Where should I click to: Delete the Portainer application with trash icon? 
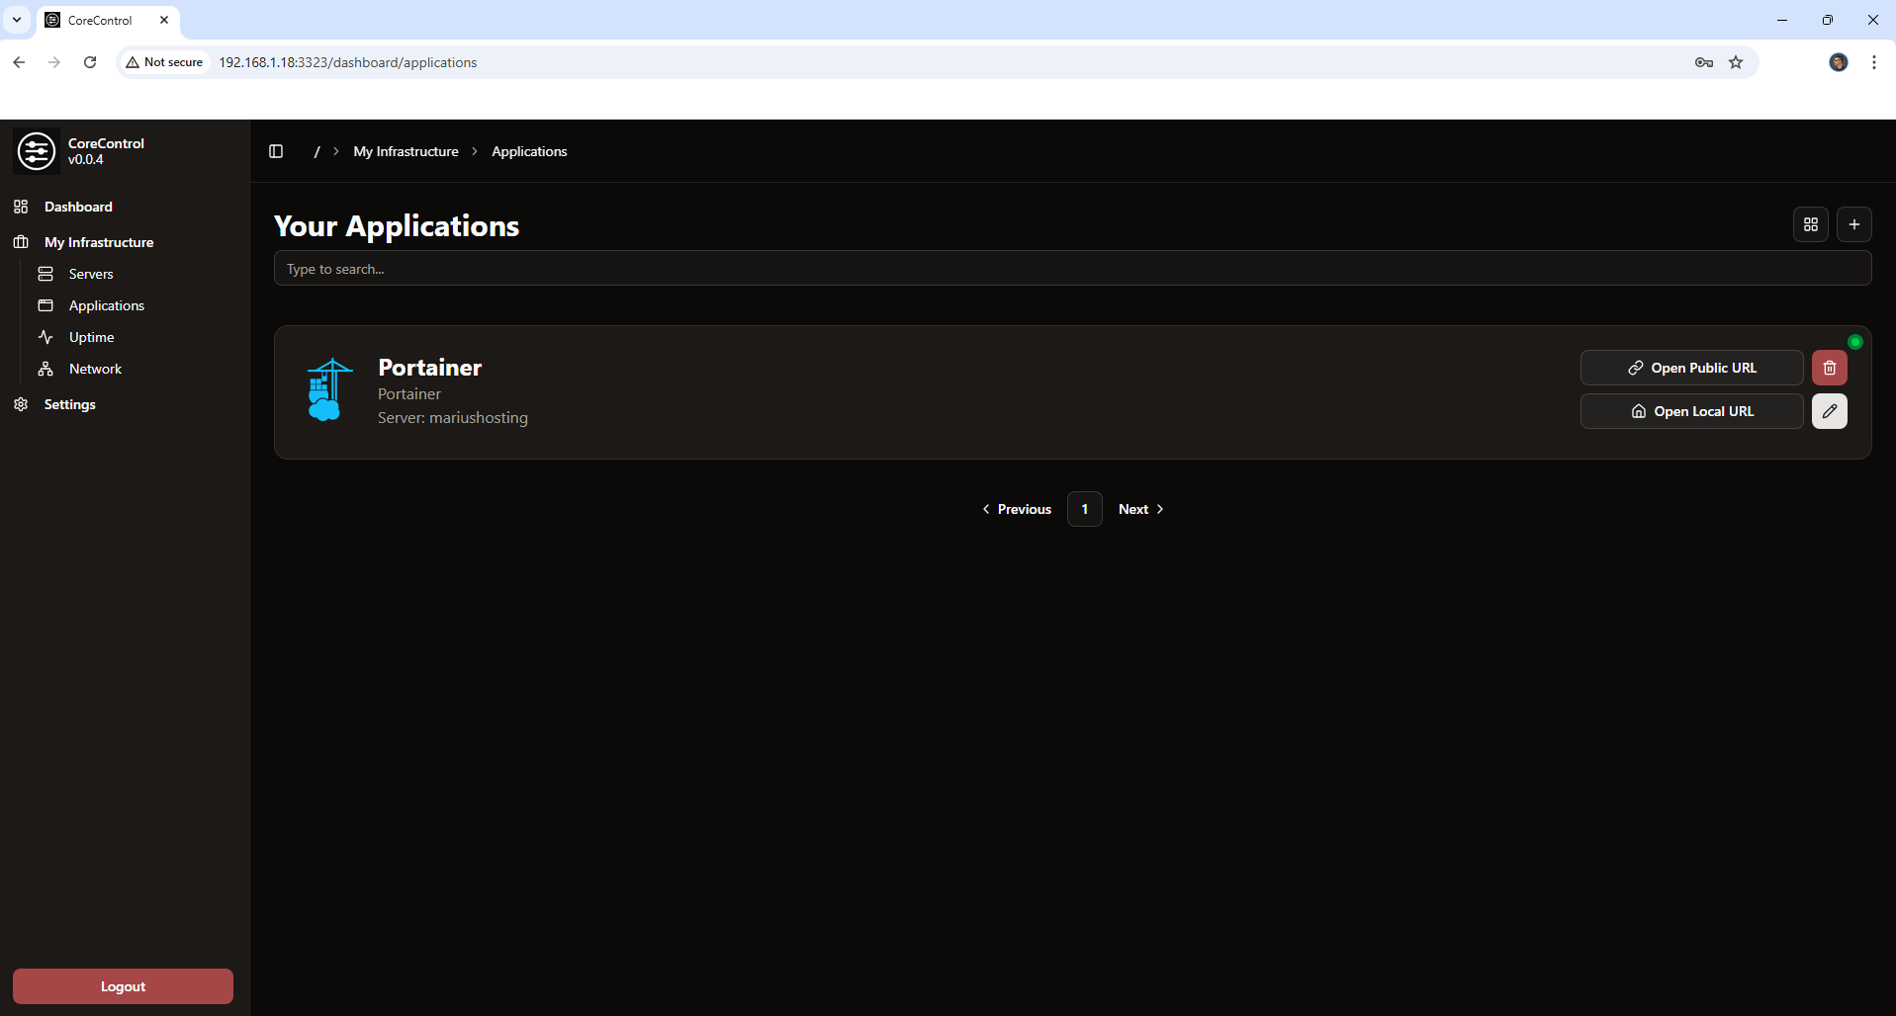coord(1829,368)
